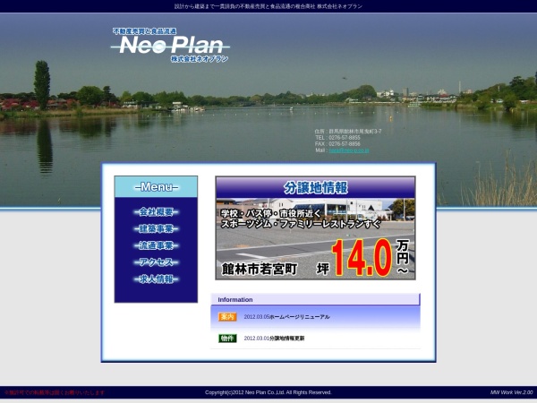This screenshot has width=537, height=403.
Task: Click the Mail address link
Action: click(349, 150)
